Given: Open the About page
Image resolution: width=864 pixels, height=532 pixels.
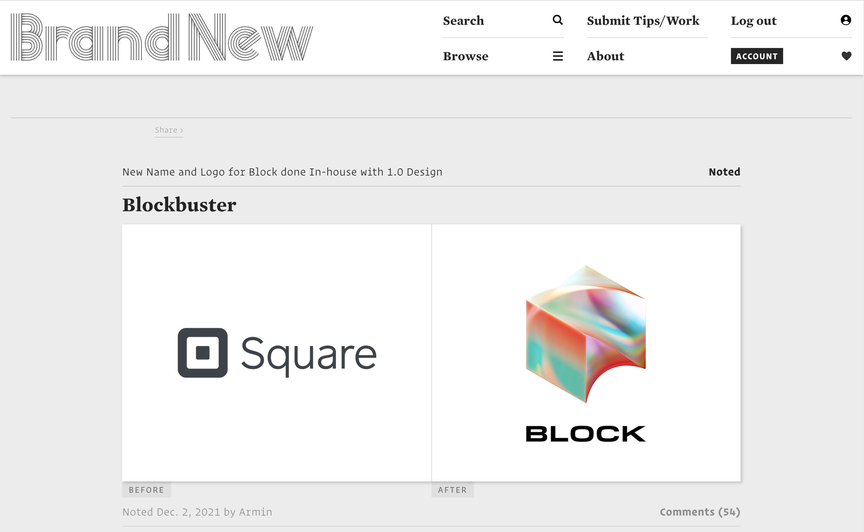Looking at the screenshot, I should point(605,56).
